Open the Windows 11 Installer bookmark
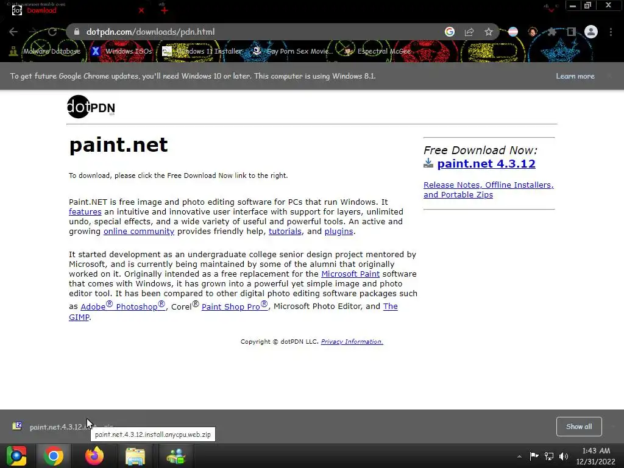Screen dimensions: 624x468 (x=202, y=51)
